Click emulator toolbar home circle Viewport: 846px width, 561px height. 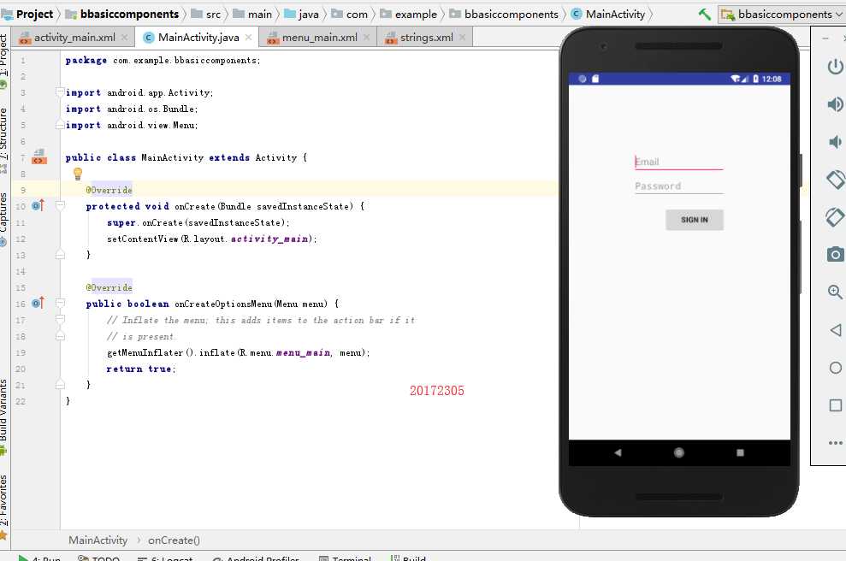pyautogui.click(x=835, y=368)
